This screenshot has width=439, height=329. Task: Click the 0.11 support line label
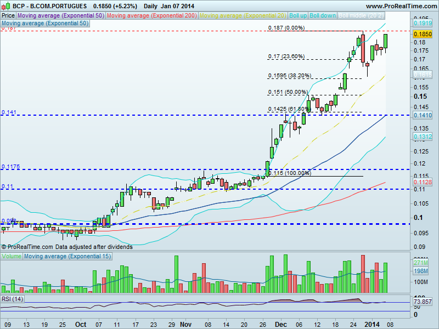click(7, 186)
